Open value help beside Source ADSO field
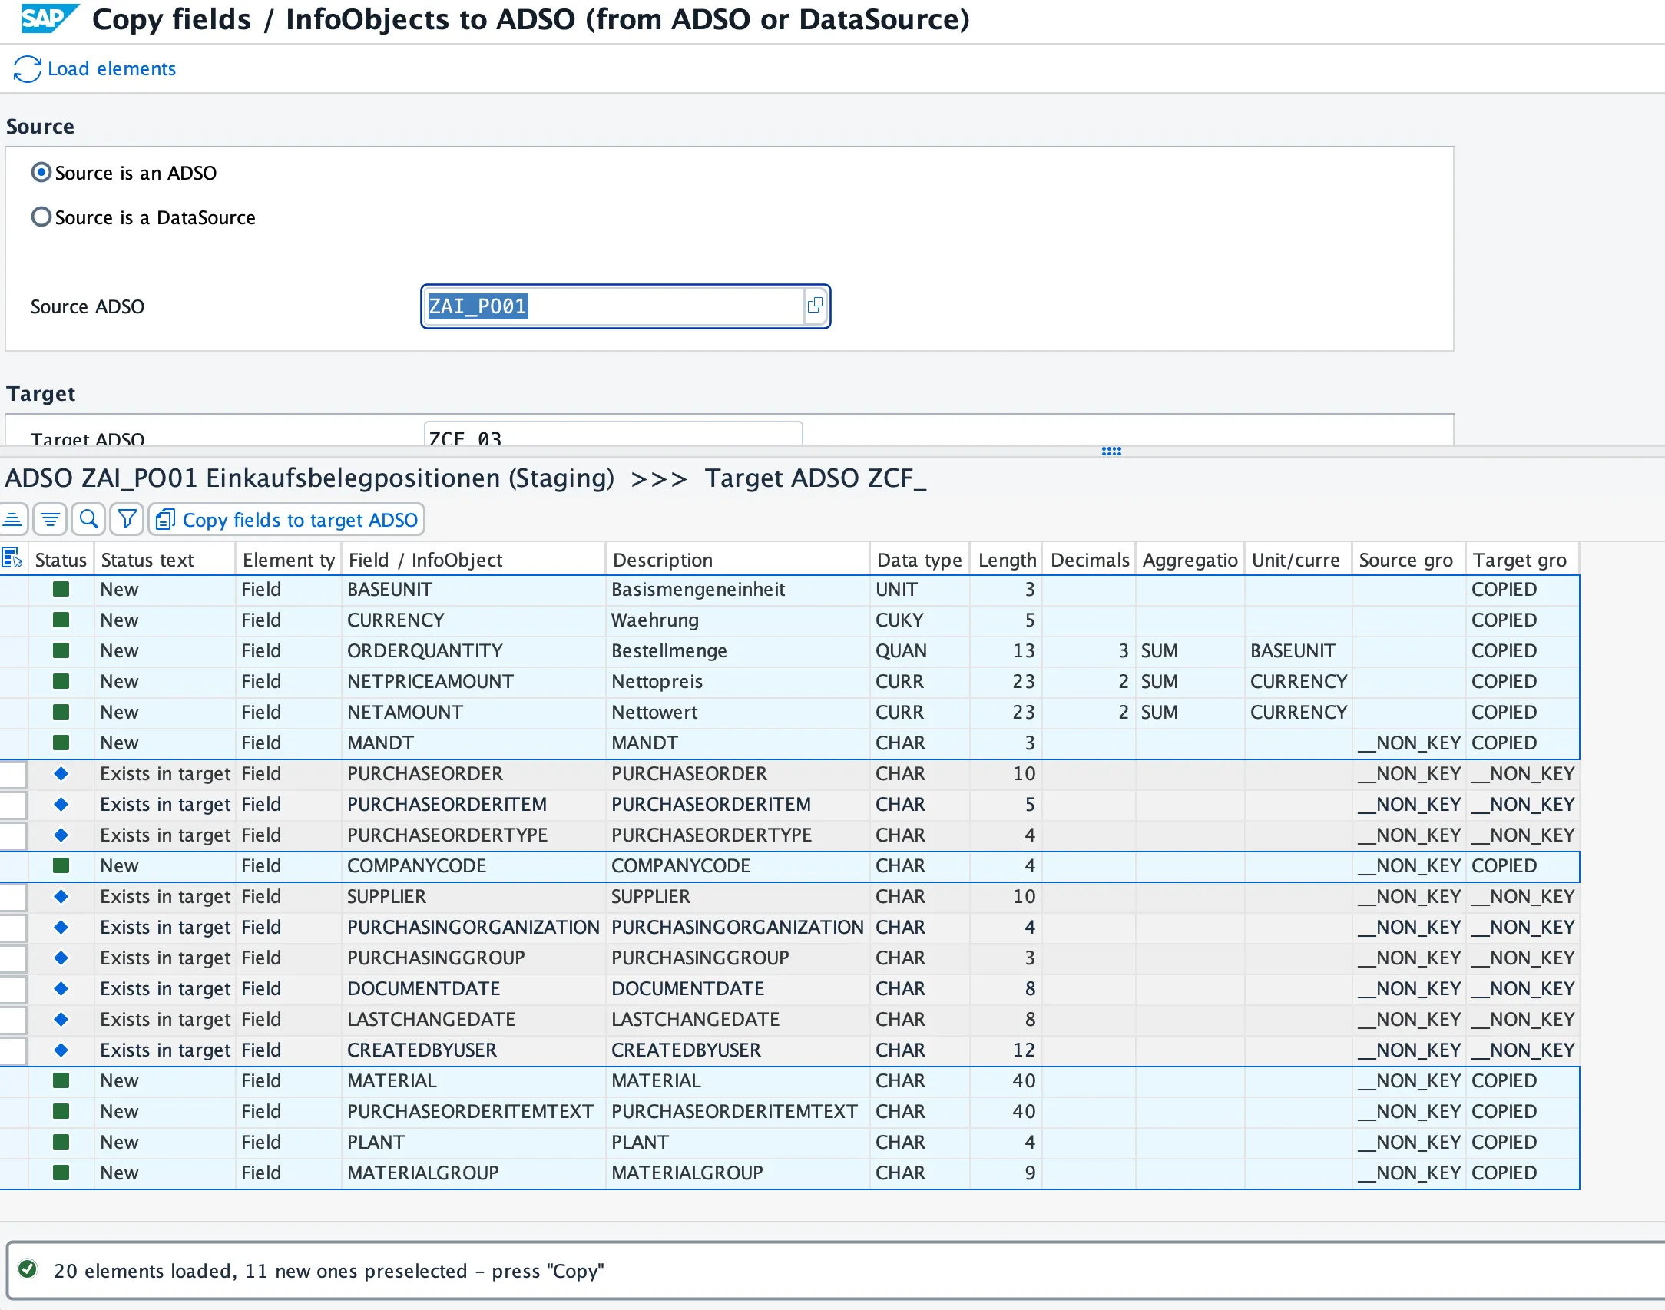Image resolution: width=1665 pixels, height=1310 pixels. [x=815, y=306]
